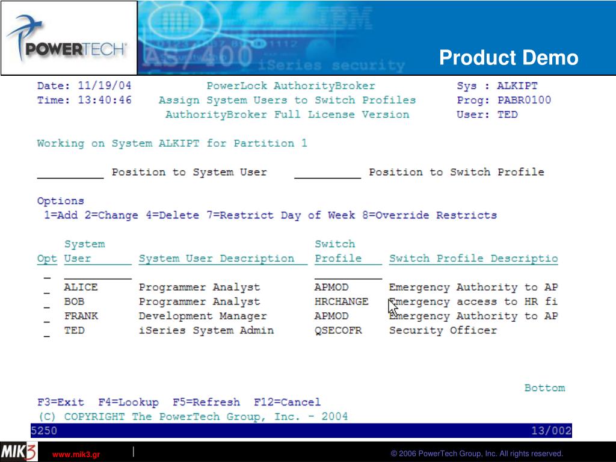Click Programmer Analyst description for BOB
The image size is (616, 462).
[x=199, y=302]
